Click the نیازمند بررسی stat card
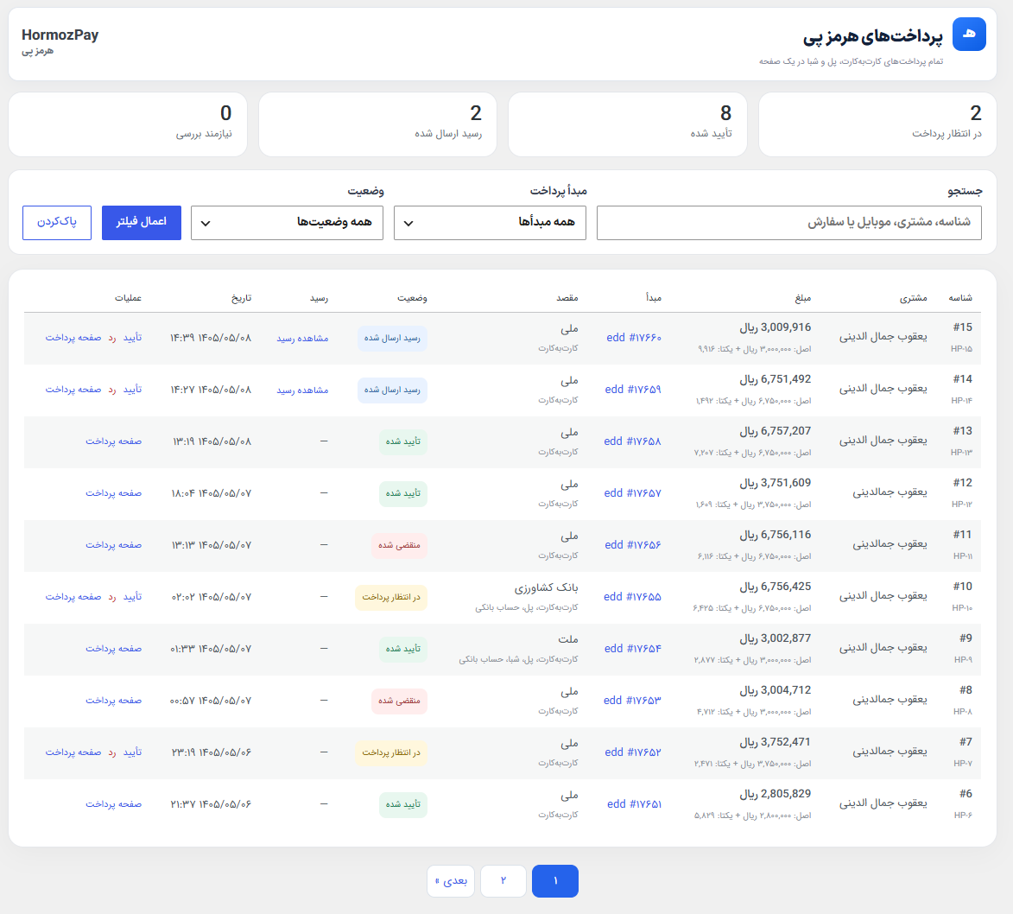Image resolution: width=1013 pixels, height=914 pixels. (x=128, y=124)
